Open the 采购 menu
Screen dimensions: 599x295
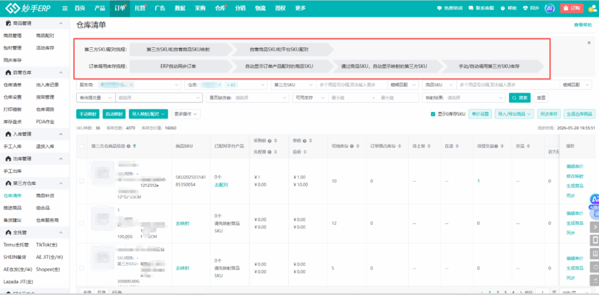pos(200,8)
